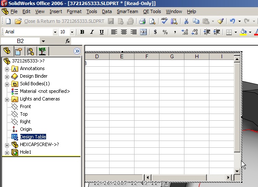Image resolution: width=258 pixels, height=187 pixels.
Task: Open the Format menu
Action: [74, 11]
